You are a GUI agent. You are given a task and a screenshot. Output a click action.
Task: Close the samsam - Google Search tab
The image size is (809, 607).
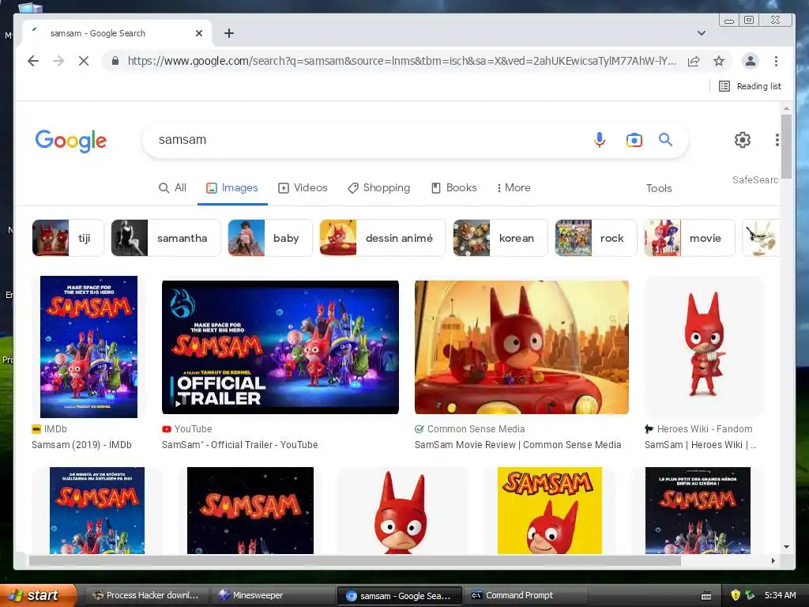pyautogui.click(x=199, y=33)
